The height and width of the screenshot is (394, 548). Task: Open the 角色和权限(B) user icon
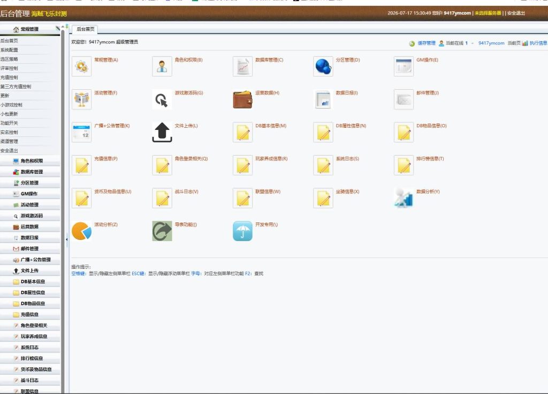tap(162, 66)
